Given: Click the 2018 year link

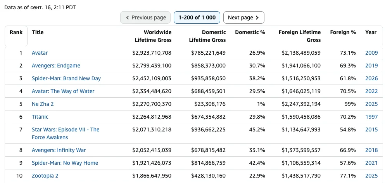Looking at the screenshot, I should (371, 150).
